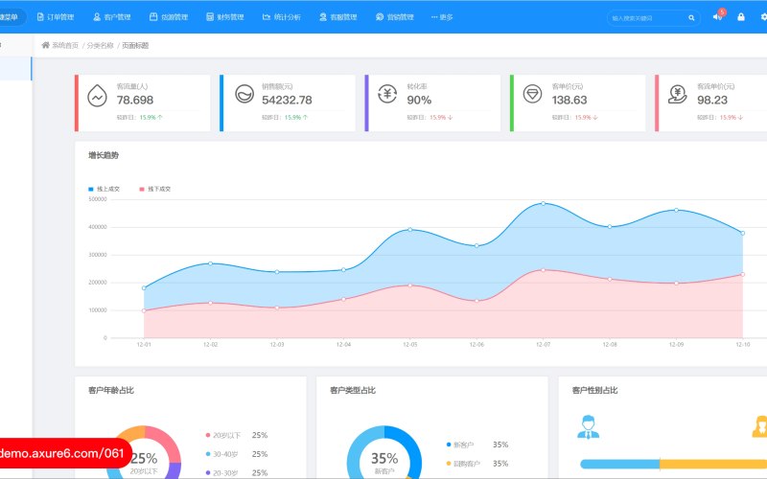Viewport: 767px width, 479px height.
Task: Click the 客户性别占比 panel title
Action: tap(594, 390)
